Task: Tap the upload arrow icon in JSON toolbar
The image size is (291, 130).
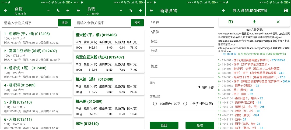Action: (254, 22)
